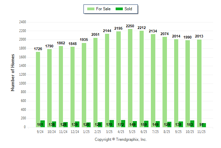Select the 4/25 Sold bar

coord(123,123)
